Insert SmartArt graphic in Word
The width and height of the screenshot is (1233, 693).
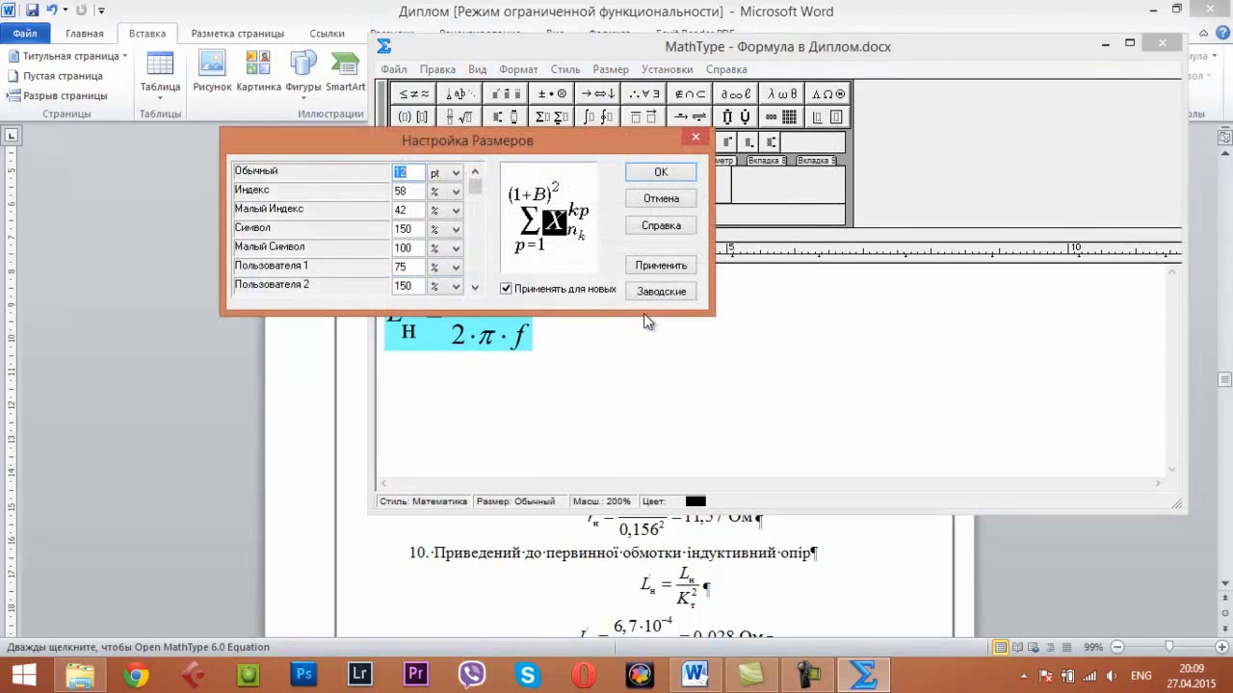point(345,71)
